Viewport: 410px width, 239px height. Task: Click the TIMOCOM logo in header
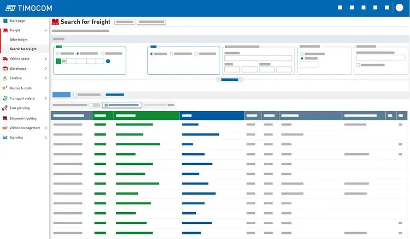click(29, 8)
